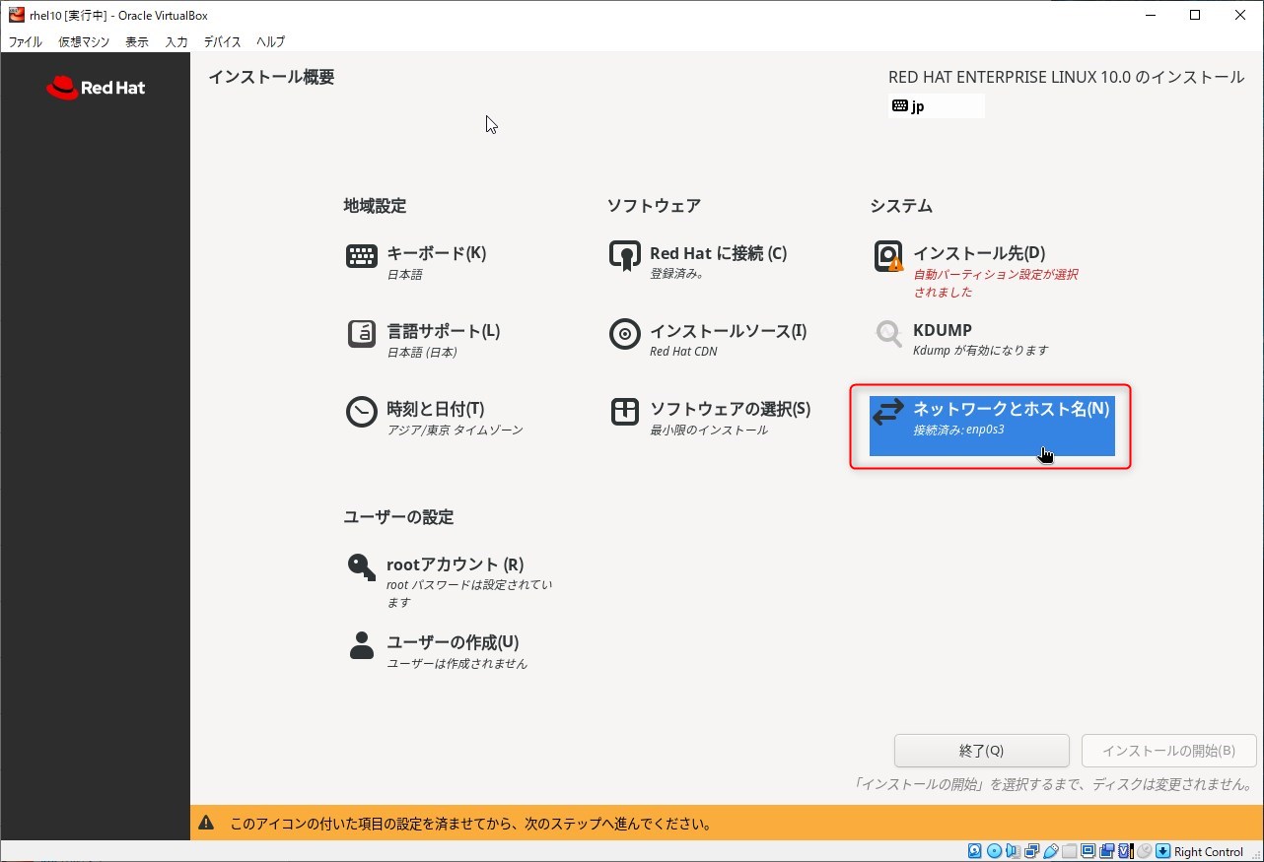Click the Time and Date clock icon
The image size is (1264, 862).
tap(362, 412)
